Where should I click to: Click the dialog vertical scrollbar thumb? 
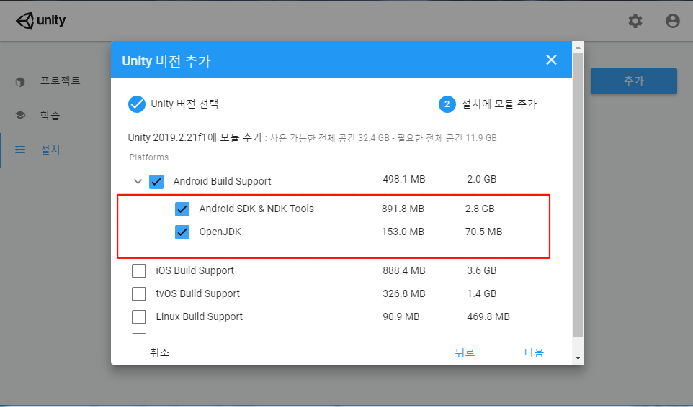coord(578,196)
